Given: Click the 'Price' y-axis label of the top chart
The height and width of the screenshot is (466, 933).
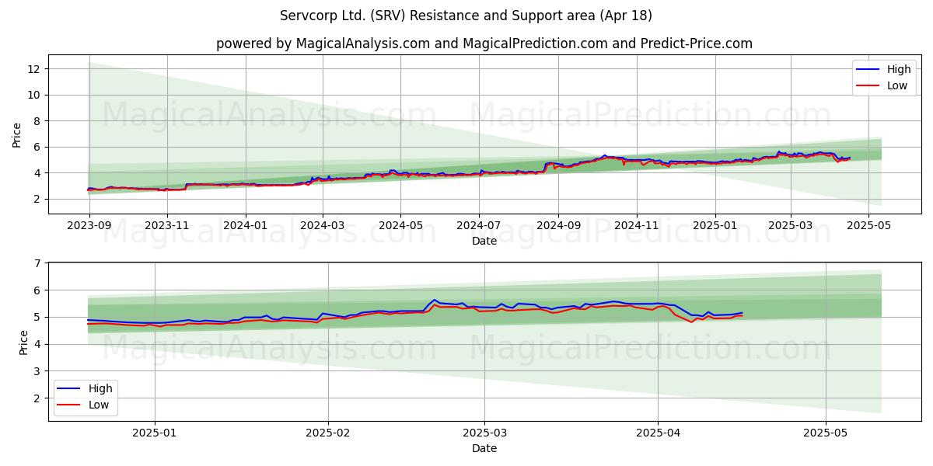Looking at the screenshot, I should tap(17, 134).
